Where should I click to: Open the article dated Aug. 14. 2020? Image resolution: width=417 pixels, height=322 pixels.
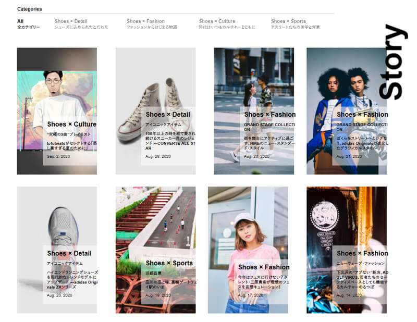click(x=349, y=295)
